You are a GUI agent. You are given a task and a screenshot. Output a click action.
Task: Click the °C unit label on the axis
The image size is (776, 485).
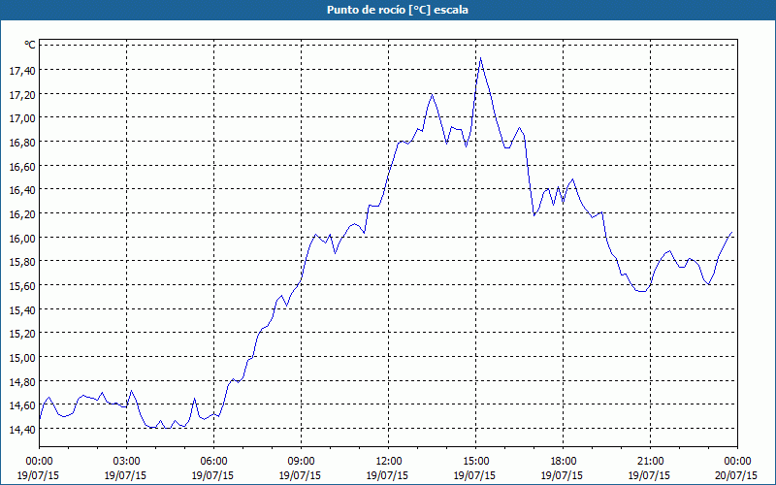[x=30, y=45]
